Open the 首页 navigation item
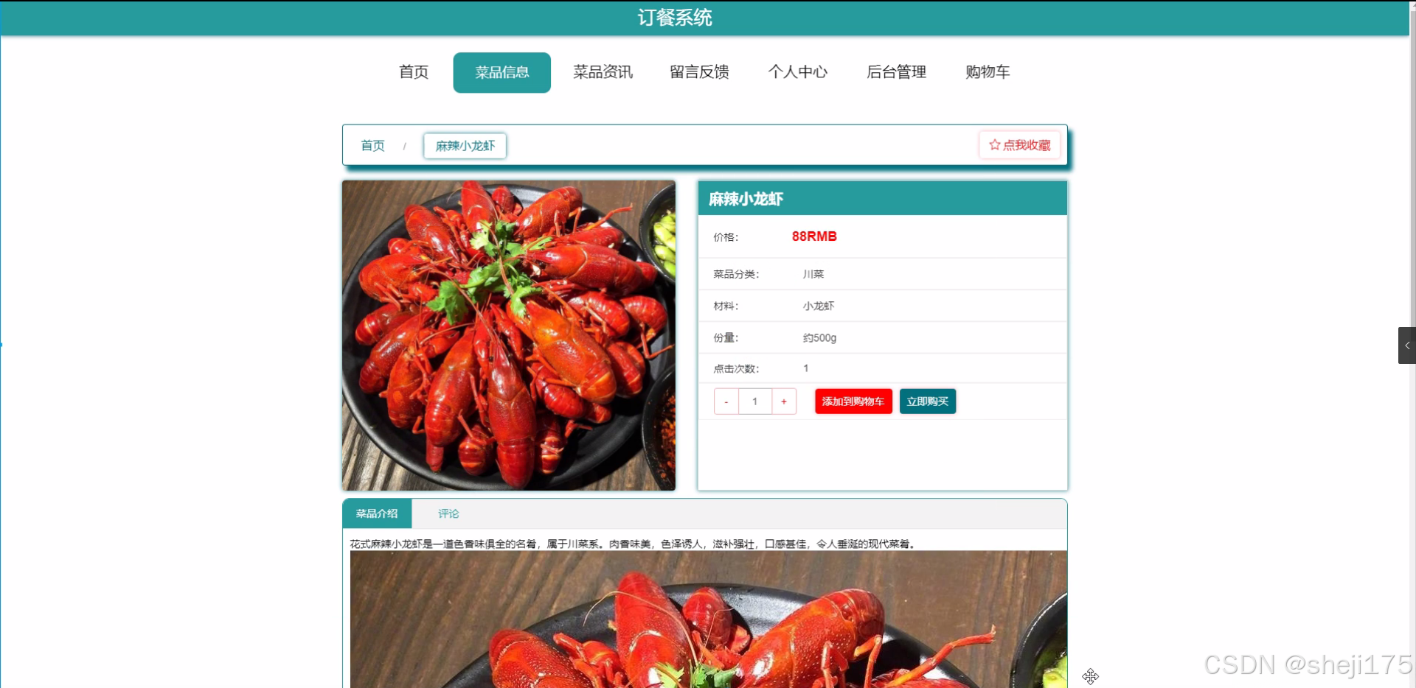The image size is (1416, 688). pyautogui.click(x=413, y=72)
